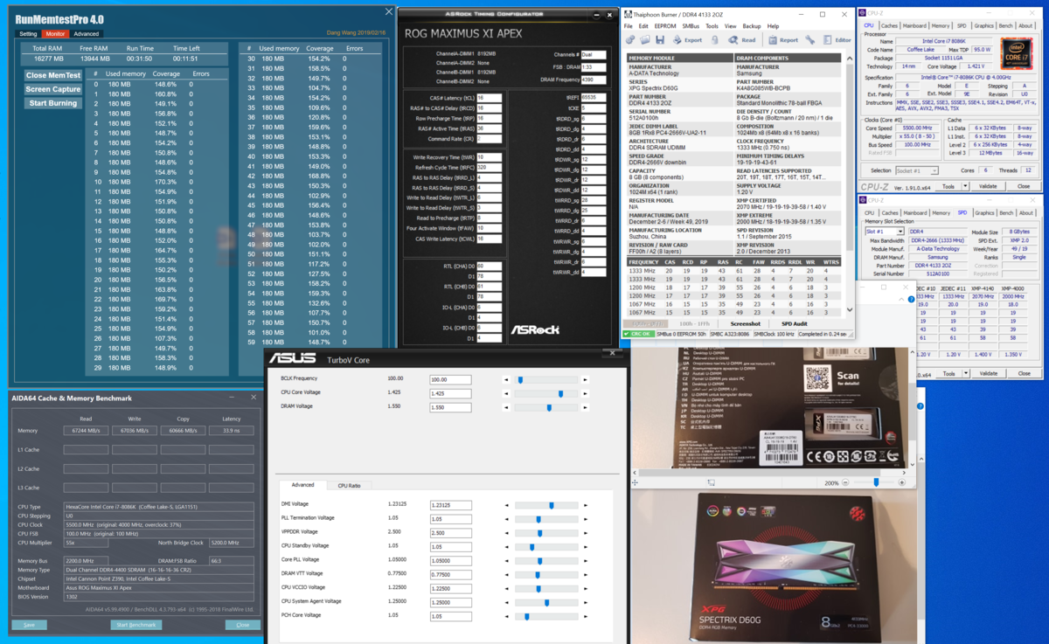Click the Export toolbar icon in Thaiphoon Burner
The width and height of the screenshot is (1049, 644).
click(x=687, y=40)
